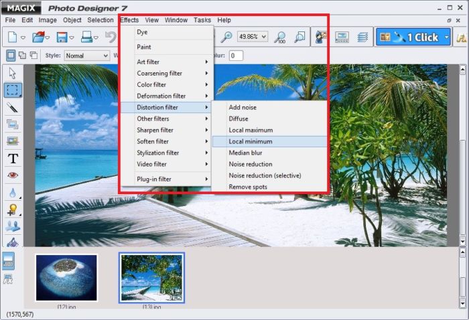The width and height of the screenshot is (469, 320).
Task: Toggle the subtract-from-selection mode button
Action: (33, 56)
